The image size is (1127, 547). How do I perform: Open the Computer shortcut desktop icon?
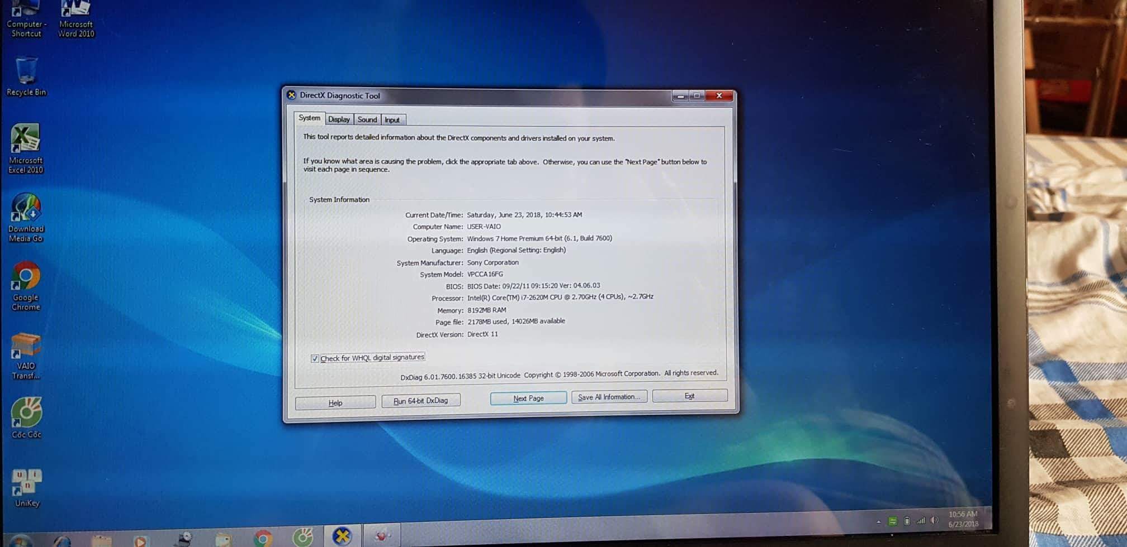(26, 19)
